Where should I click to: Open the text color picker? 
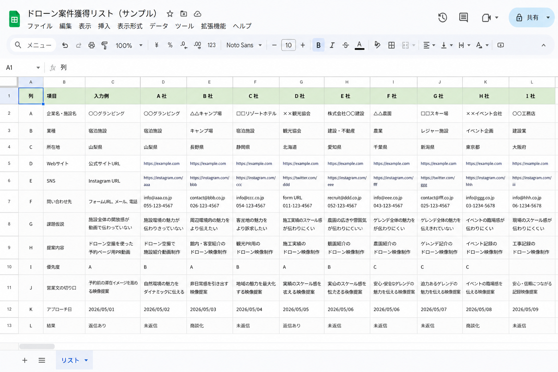359,45
